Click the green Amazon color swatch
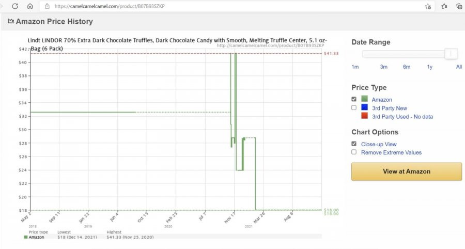The width and height of the screenshot is (465, 249). tap(364, 99)
